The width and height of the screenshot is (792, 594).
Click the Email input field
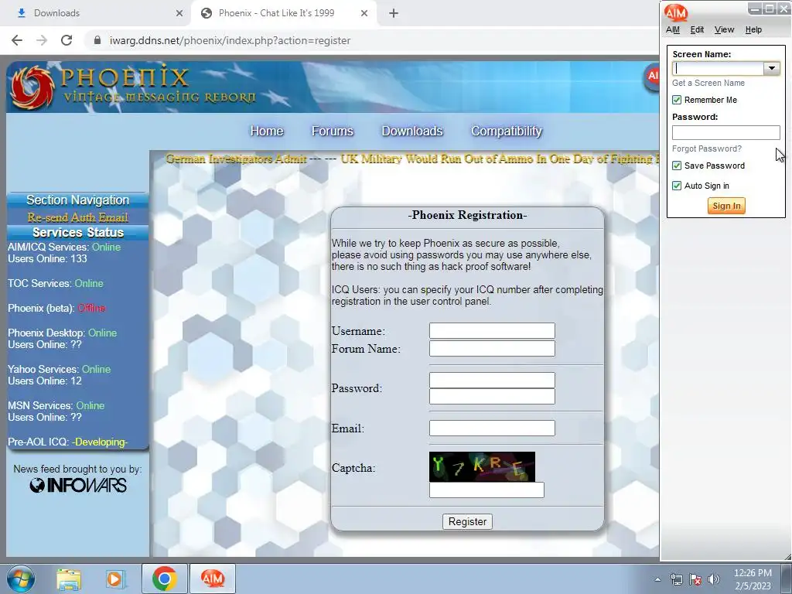[492, 428]
